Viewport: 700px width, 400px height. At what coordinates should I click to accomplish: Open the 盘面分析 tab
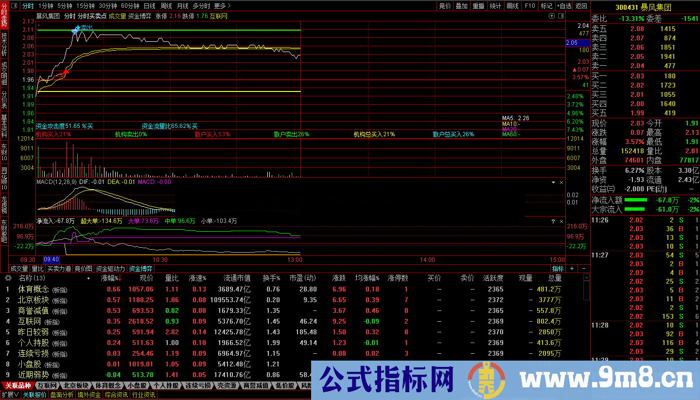(62, 395)
